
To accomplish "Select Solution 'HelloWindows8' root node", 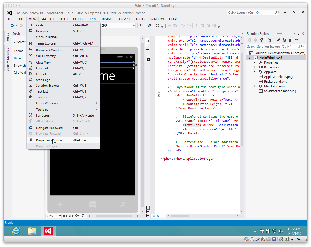I will click(x=277, y=53).
